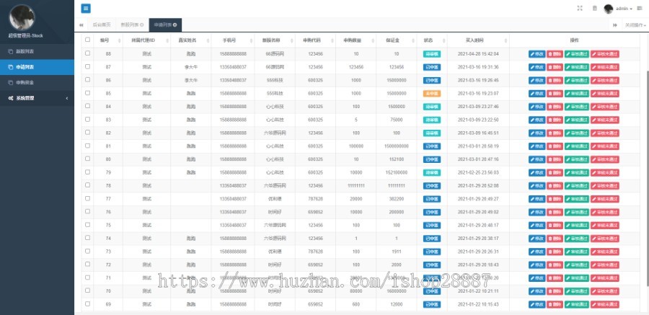The height and width of the screenshot is (315, 649).
Task: Tick the checkbox for row 88
Action: click(87, 53)
